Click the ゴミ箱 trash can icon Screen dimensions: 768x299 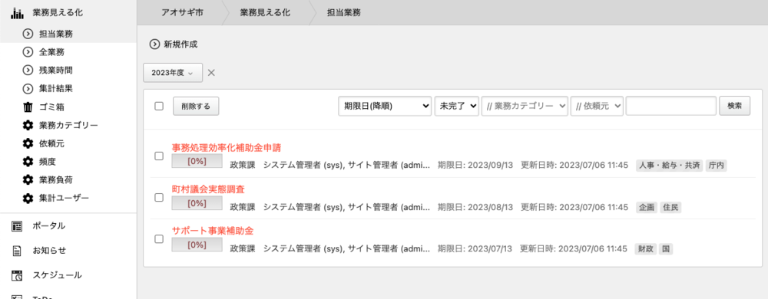coord(28,107)
